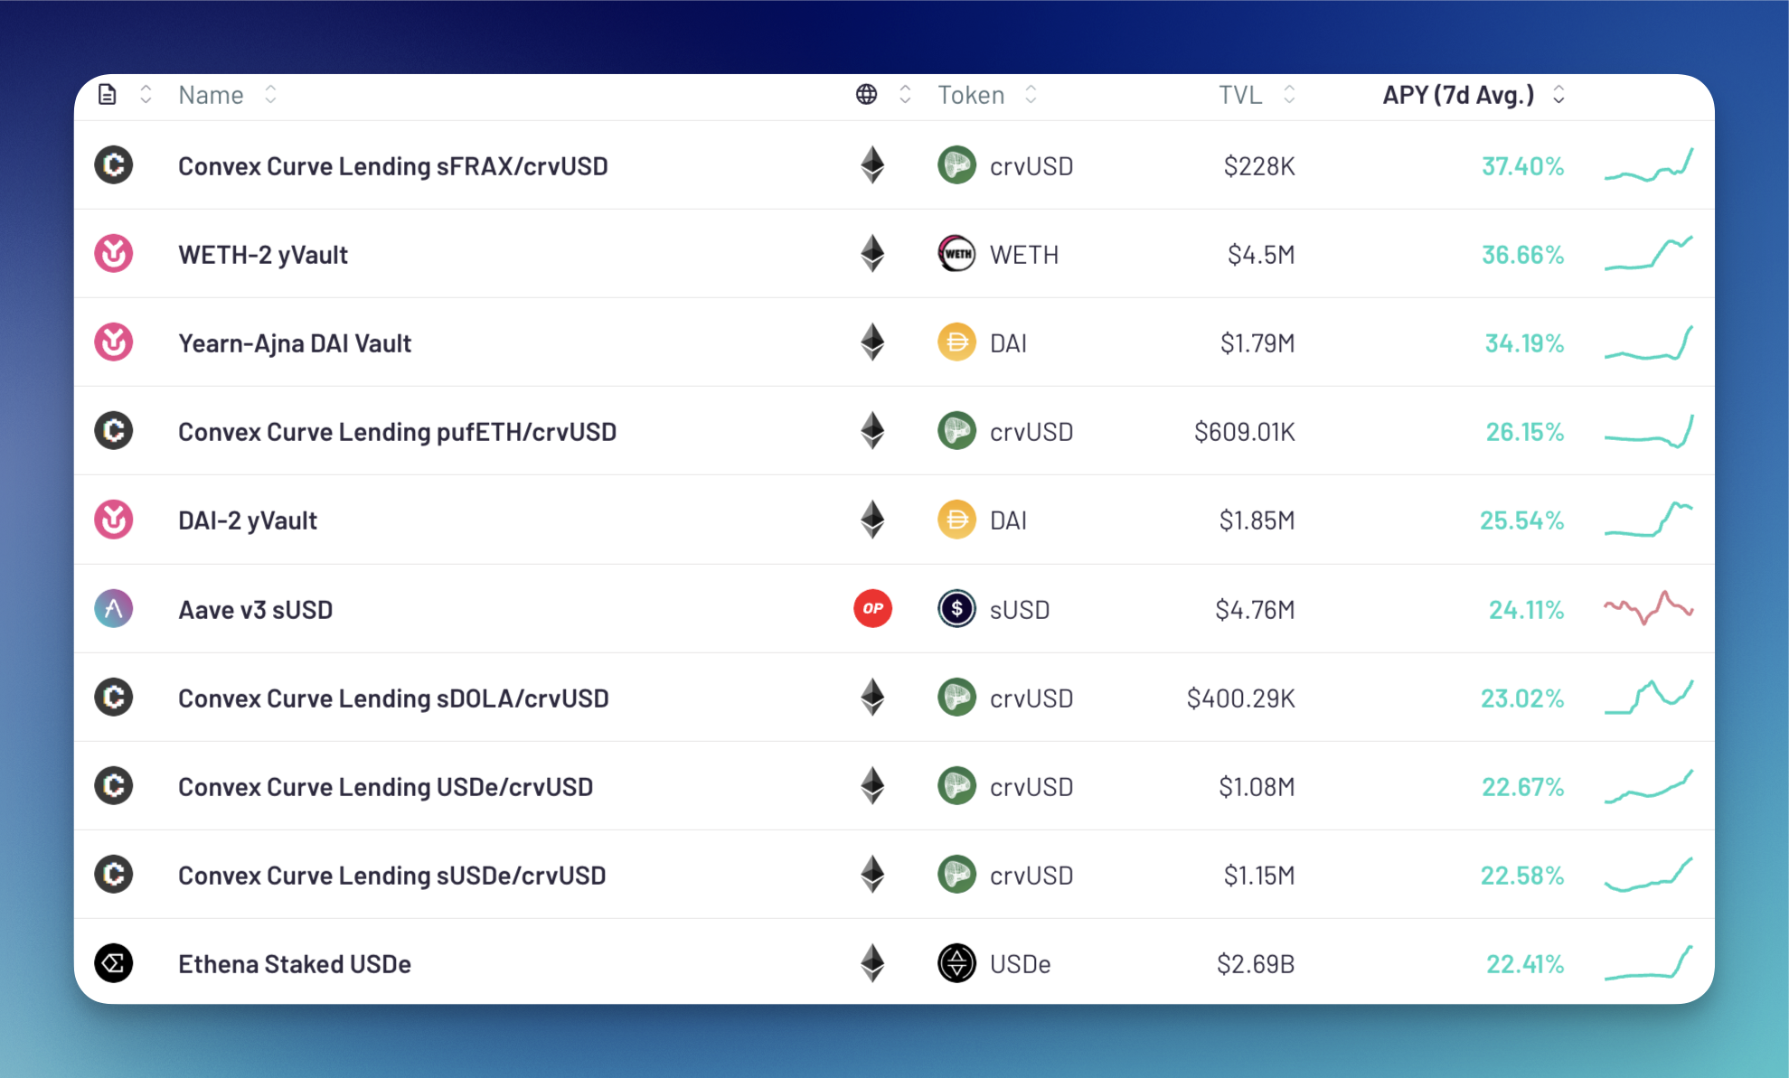The width and height of the screenshot is (1789, 1078).
Task: Open Aave v3 sUSD
Action: pyautogui.click(x=256, y=610)
